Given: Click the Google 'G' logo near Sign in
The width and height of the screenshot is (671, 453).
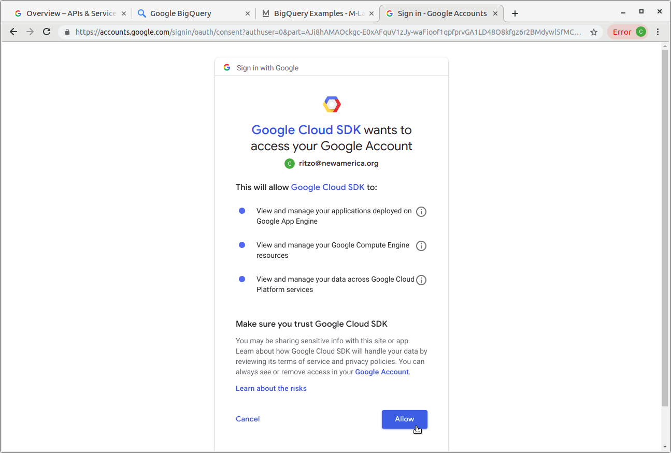Looking at the screenshot, I should pyautogui.click(x=227, y=67).
